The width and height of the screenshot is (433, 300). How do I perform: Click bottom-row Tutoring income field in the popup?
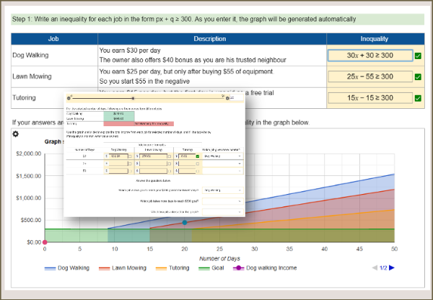(187, 171)
